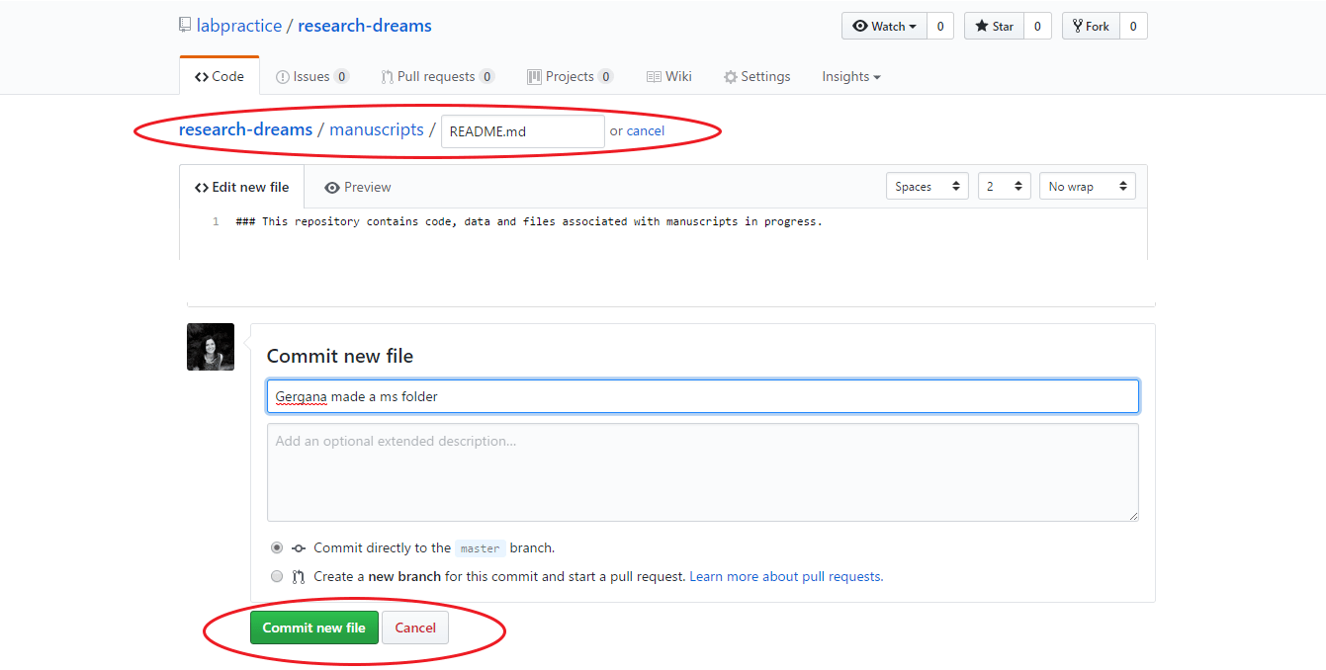Select the Edit new file tab
This screenshot has width=1326, height=670.
(x=241, y=186)
